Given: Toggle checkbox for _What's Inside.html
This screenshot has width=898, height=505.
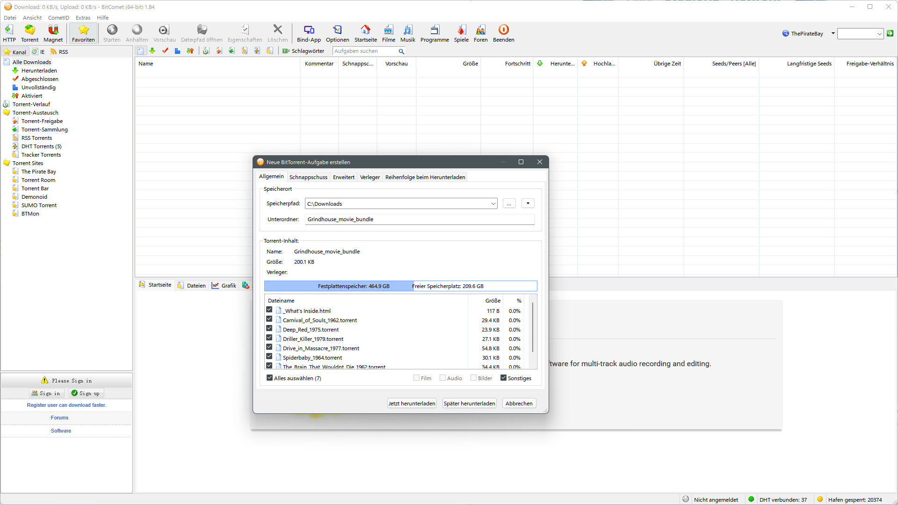Looking at the screenshot, I should 269,310.
